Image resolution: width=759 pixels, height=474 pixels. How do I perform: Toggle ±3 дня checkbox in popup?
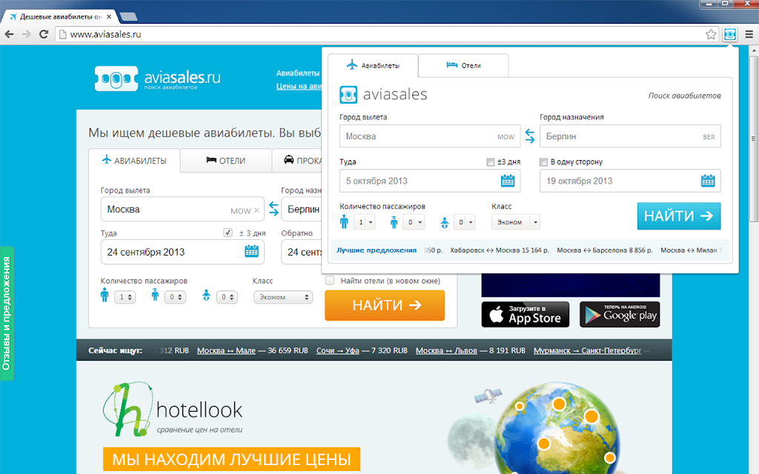point(491,162)
